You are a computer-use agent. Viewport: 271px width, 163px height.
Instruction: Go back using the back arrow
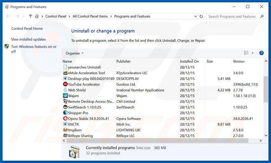point(8,16)
